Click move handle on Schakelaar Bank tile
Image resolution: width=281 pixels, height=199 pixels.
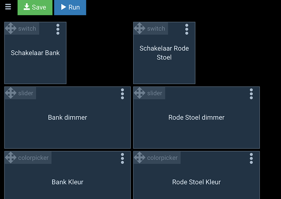pos(11,29)
